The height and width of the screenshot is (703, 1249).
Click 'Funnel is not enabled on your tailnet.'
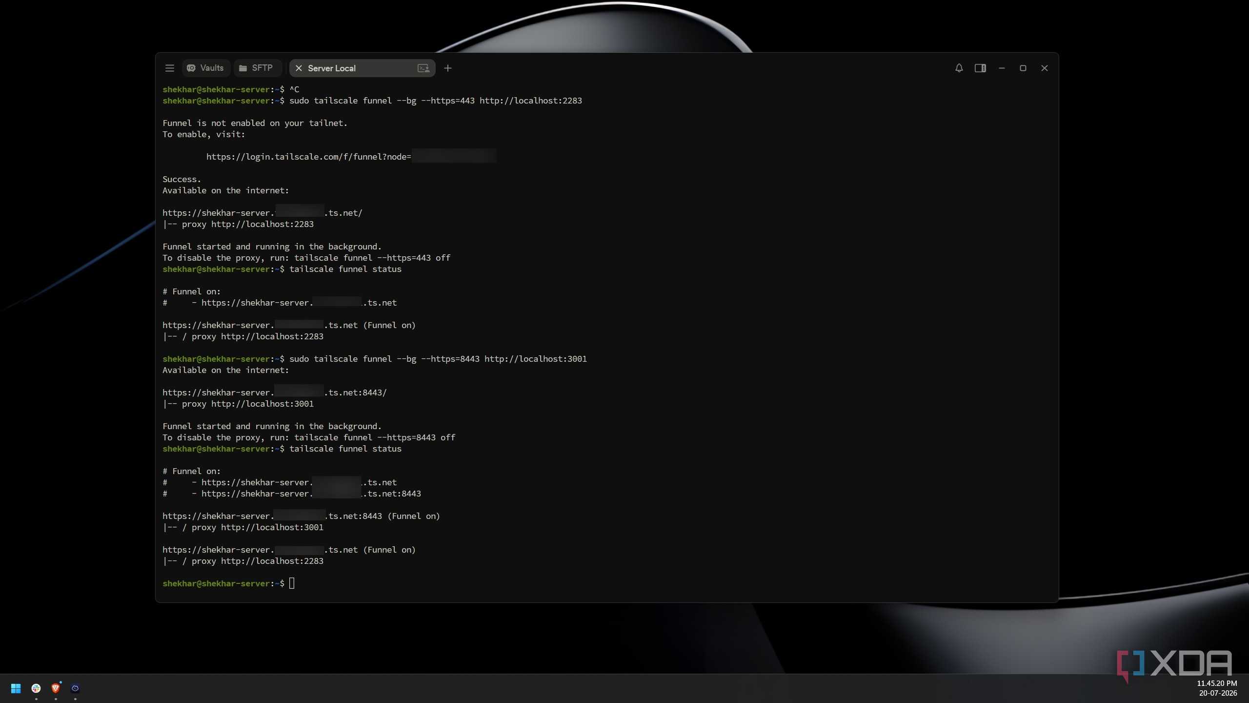255,123
